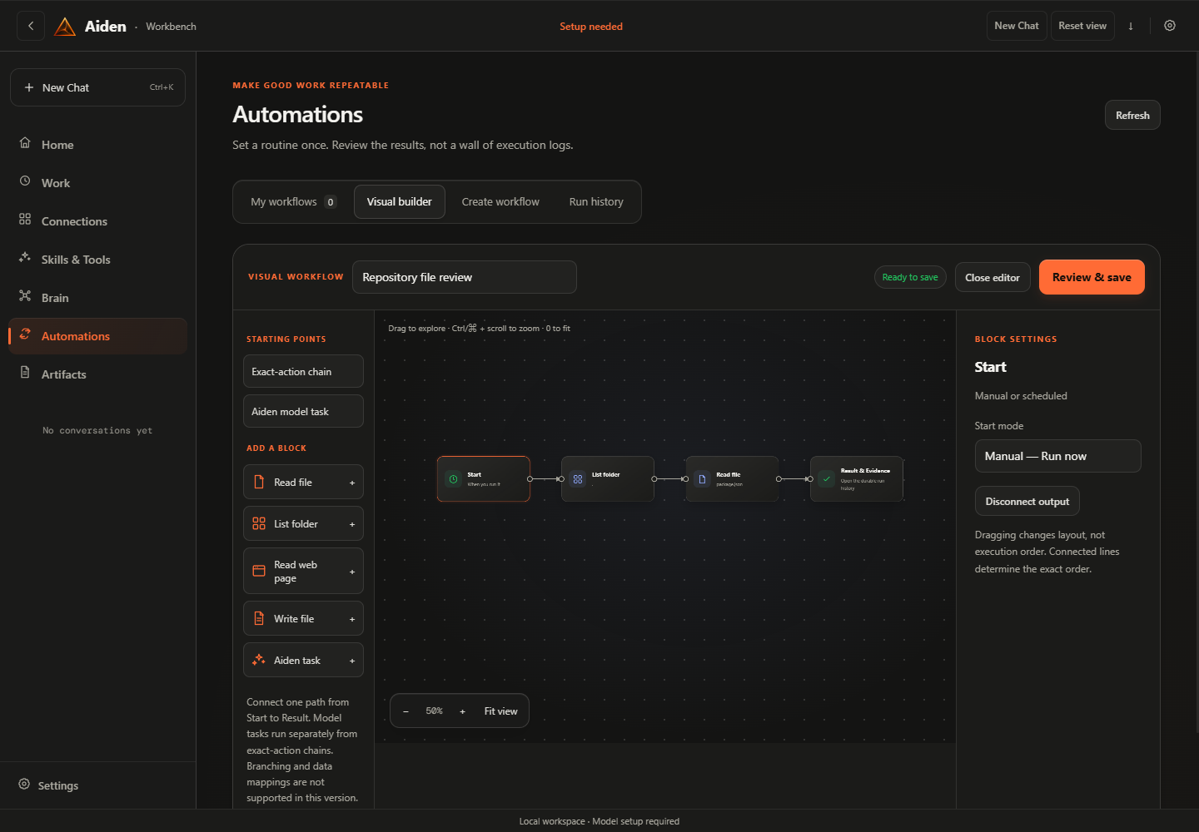1199x832 pixels.
Task: Click the Write file block document icon
Action: [259, 618]
